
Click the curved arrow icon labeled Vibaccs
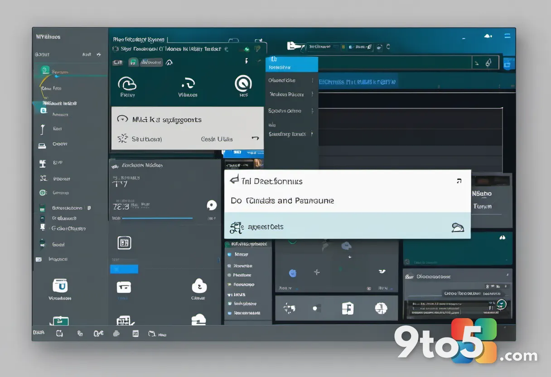pyautogui.click(x=188, y=83)
